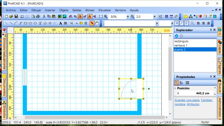Open the font size dropdown
Screen dimensions: 224x126
coord(172,23)
